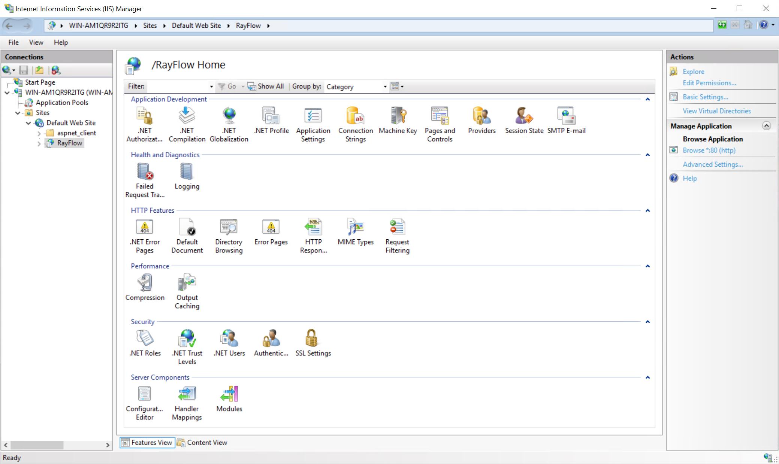Screen dimensions: 779x464
Task: Expand the Application Development section
Action: 647,99
